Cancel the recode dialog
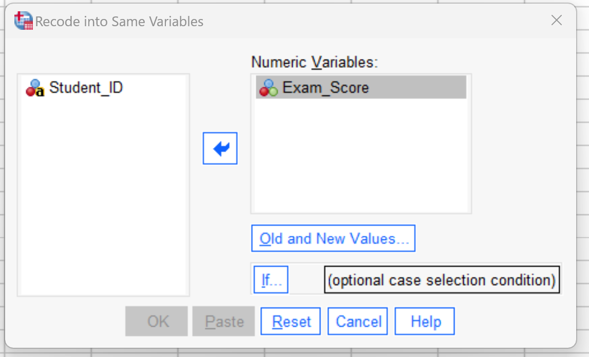Image resolution: width=589 pixels, height=357 pixels. 357,322
